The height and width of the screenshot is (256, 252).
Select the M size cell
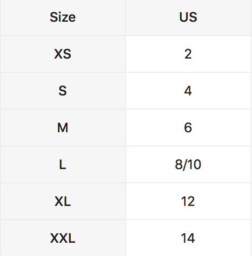click(63, 128)
